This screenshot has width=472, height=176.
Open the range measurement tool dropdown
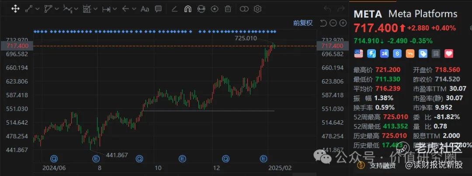tap(115, 9)
